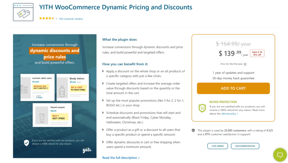This screenshot has height=163, width=288.
Task: Click the yith logo on promo image
Action: pyautogui.click(x=87, y=150)
